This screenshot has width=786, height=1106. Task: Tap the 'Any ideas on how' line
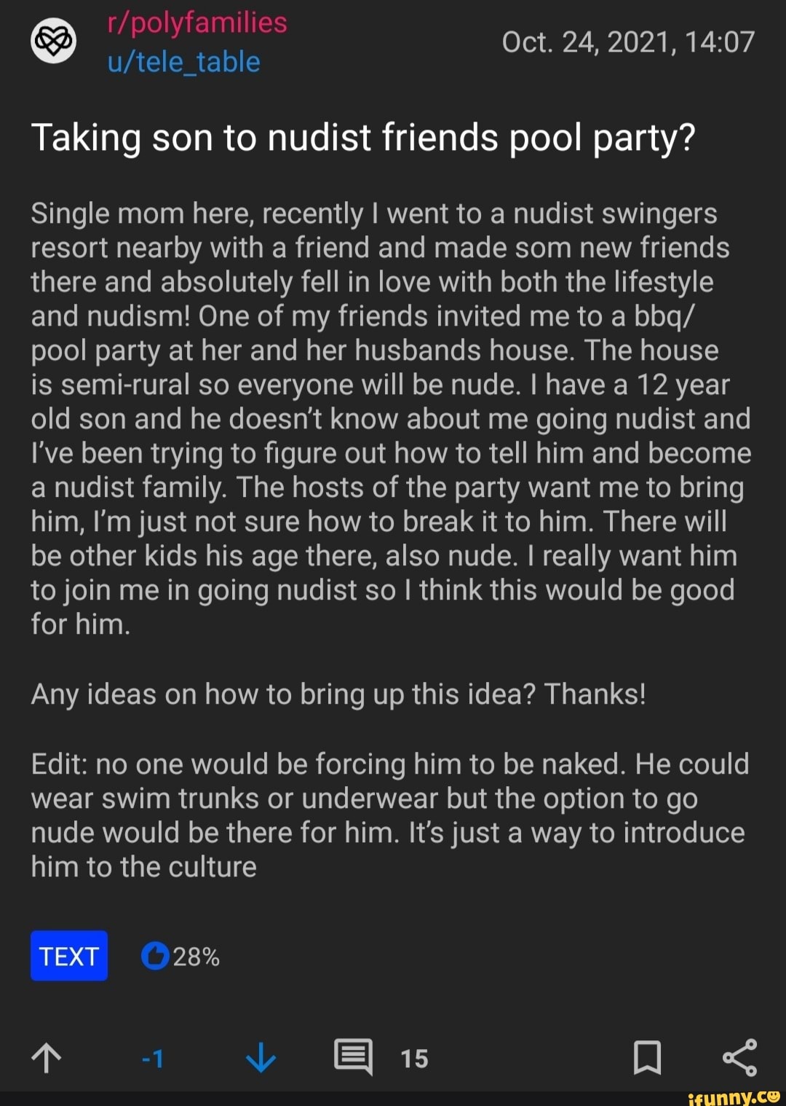pyautogui.click(x=338, y=694)
